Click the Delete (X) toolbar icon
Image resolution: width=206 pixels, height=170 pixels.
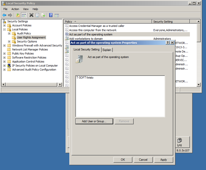(x=31, y=15)
